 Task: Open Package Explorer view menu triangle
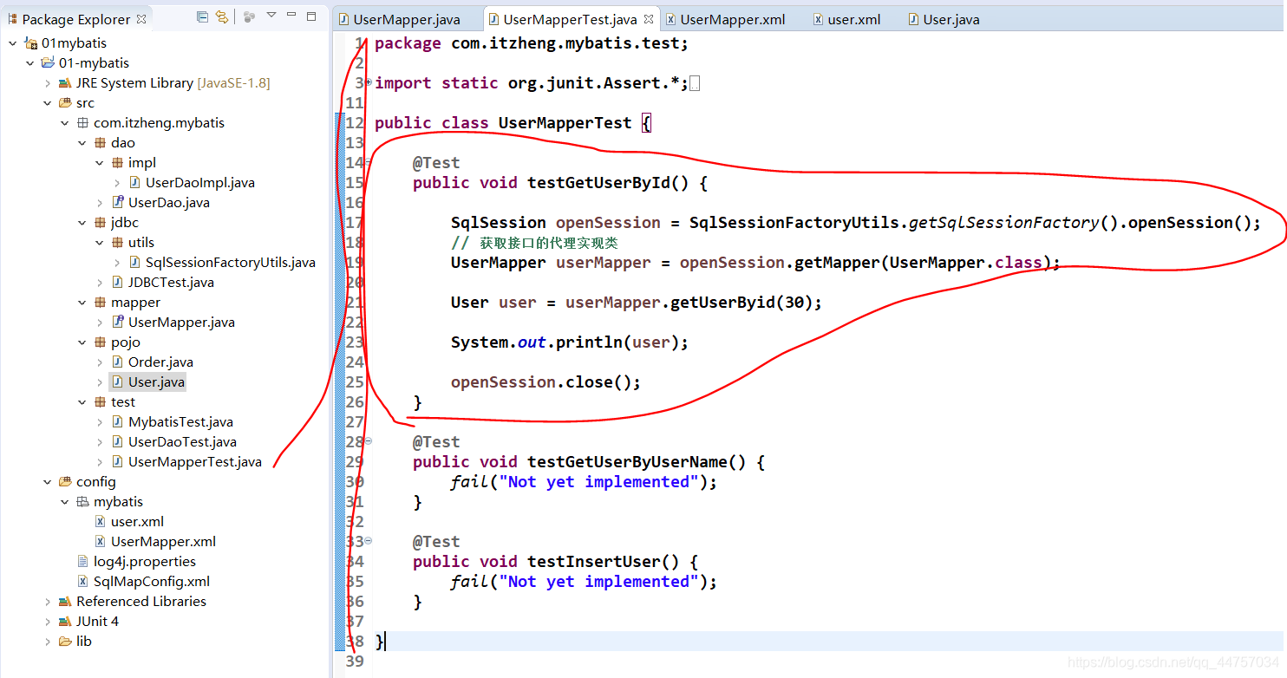271,16
